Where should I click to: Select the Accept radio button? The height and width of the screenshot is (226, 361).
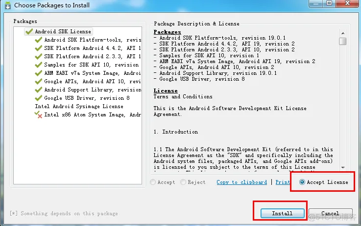(x=153, y=182)
